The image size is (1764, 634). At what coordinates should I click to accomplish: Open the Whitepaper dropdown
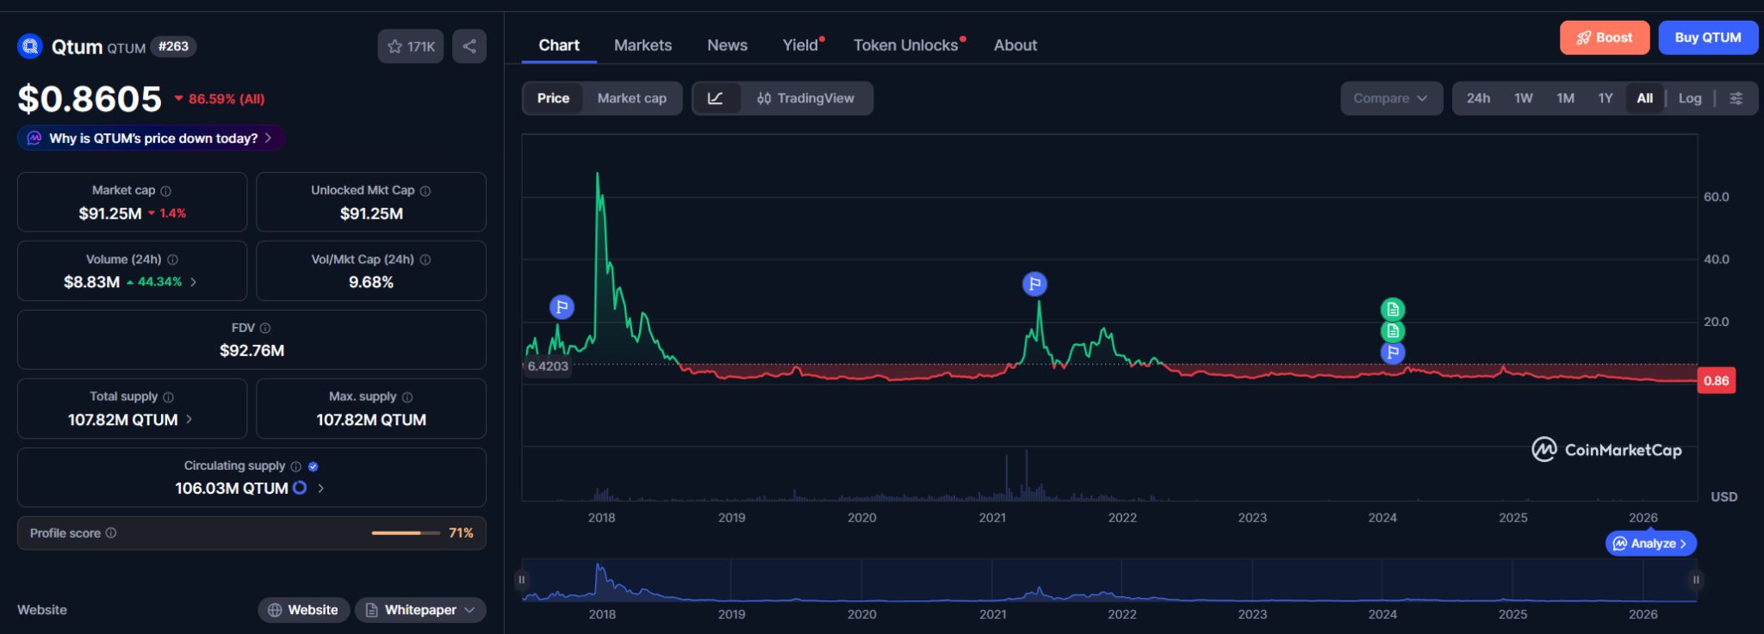(420, 610)
